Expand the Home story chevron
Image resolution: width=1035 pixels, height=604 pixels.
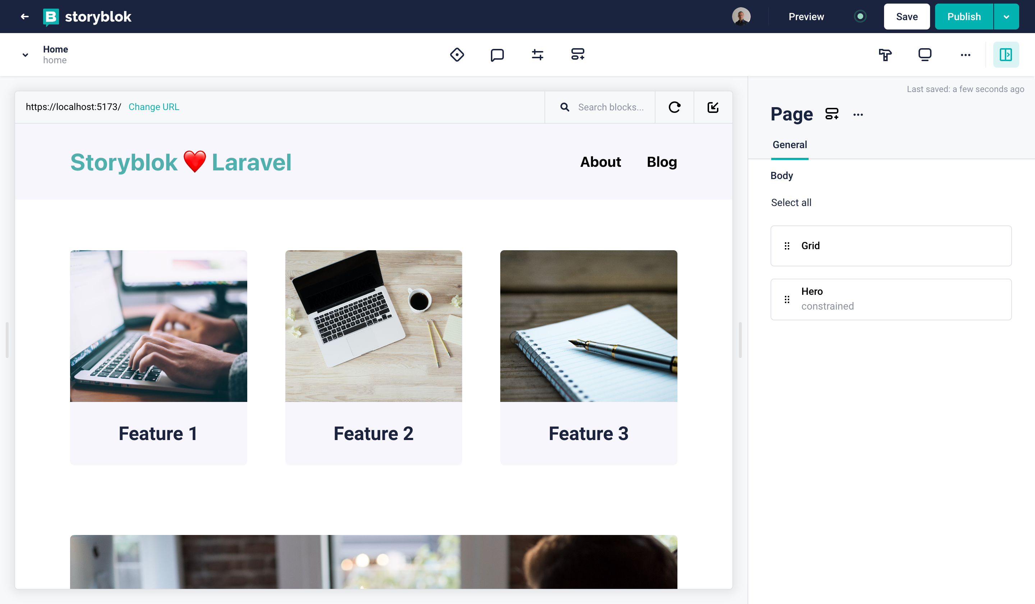pos(25,55)
